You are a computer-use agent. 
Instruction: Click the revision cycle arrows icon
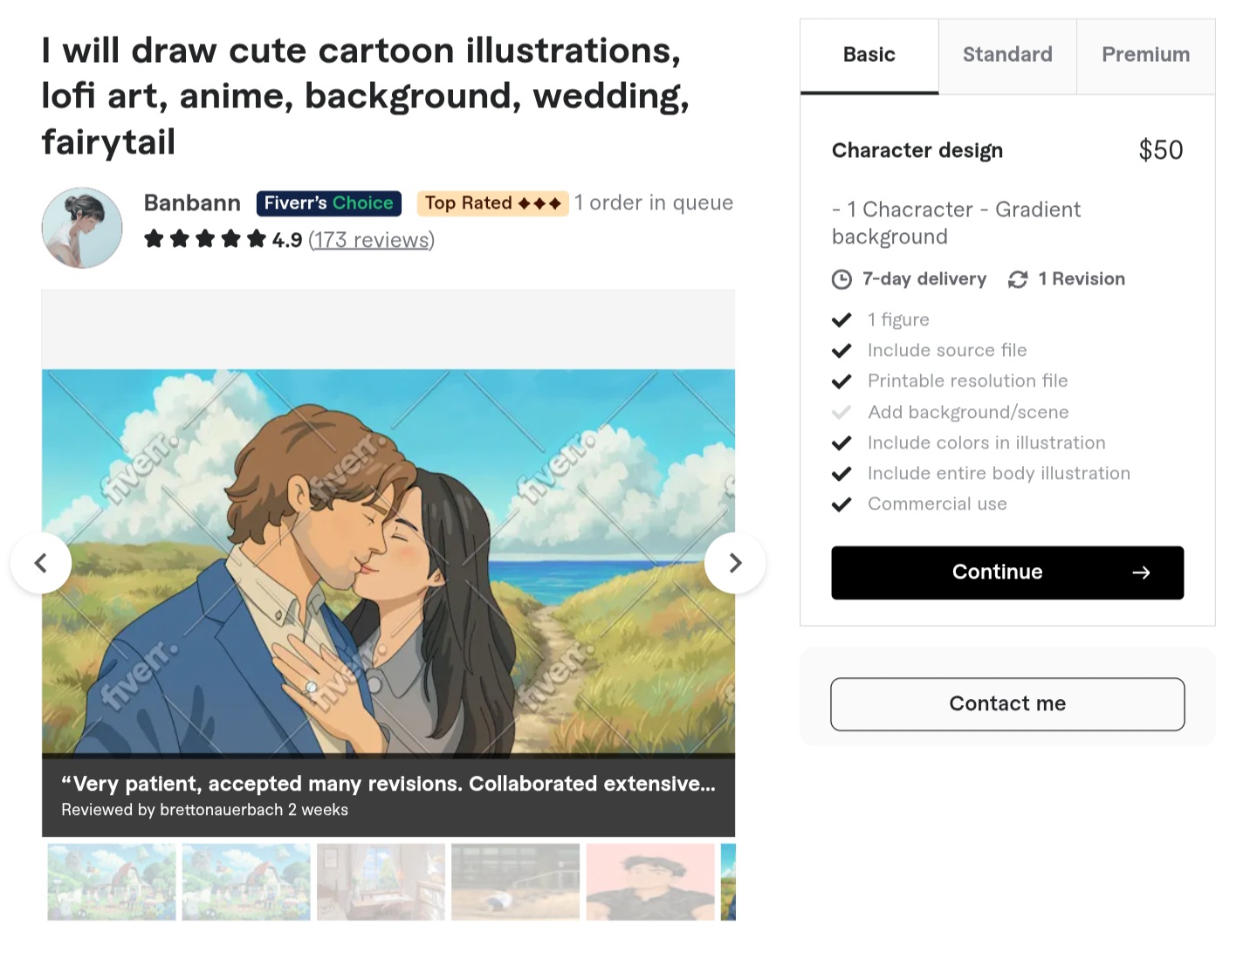click(1018, 279)
